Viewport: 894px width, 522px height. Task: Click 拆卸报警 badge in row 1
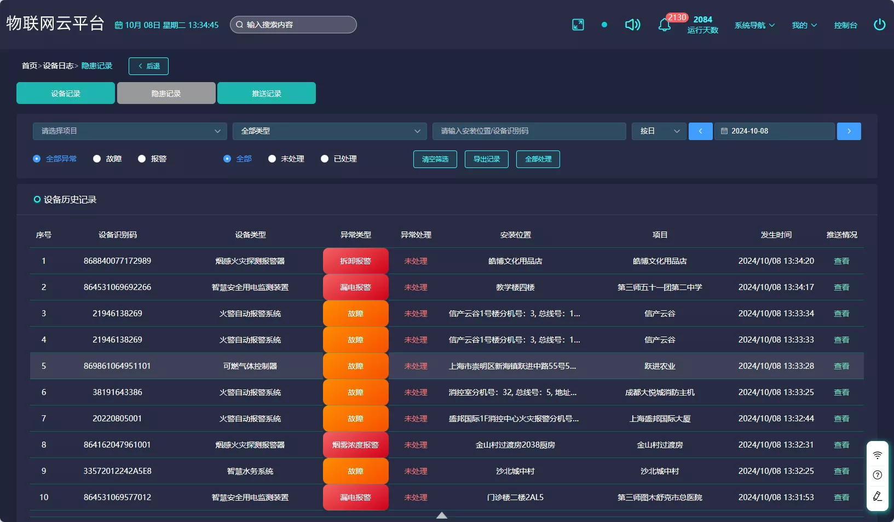point(356,261)
